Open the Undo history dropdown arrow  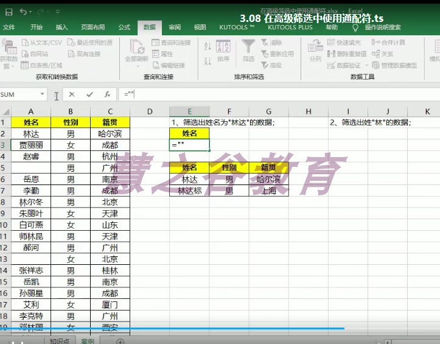tap(30, 12)
